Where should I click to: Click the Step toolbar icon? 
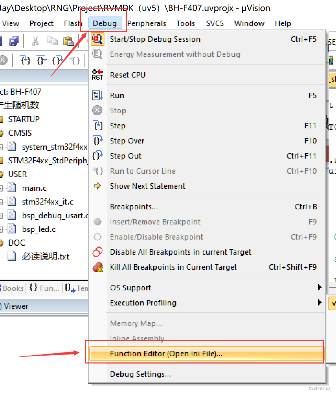[x=25, y=60]
